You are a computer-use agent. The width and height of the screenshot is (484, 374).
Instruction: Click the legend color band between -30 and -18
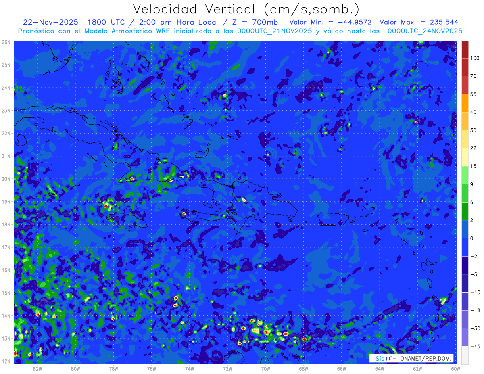(x=465, y=319)
